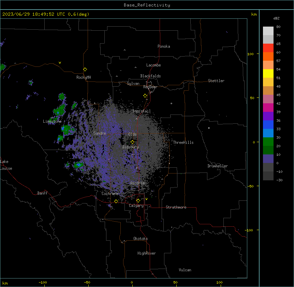This screenshot has width=294, height=287.
Task: Select the violet 36-39 dBZ legend swatch
Action: tap(268, 116)
